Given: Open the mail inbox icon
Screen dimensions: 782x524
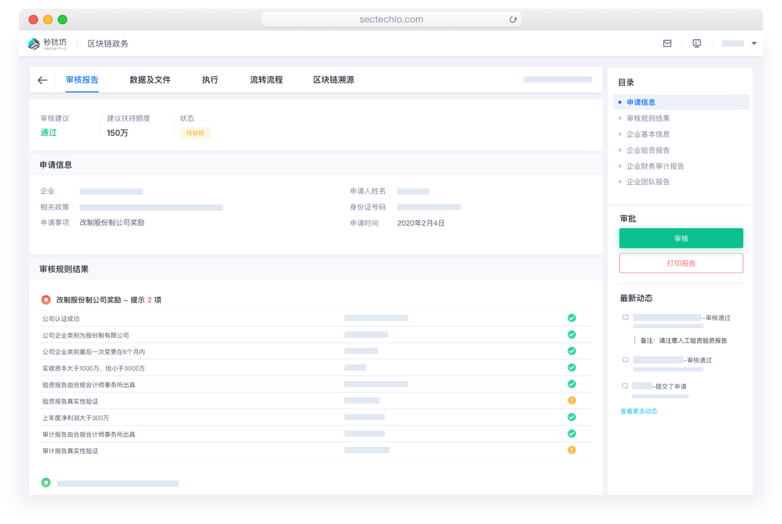Looking at the screenshot, I should (667, 43).
